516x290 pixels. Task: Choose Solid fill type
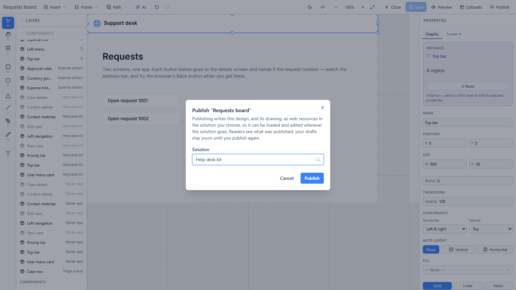(x=437, y=286)
